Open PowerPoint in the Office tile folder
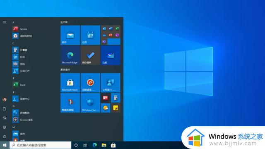This screenshot has width=265, height=149. tap(111, 35)
